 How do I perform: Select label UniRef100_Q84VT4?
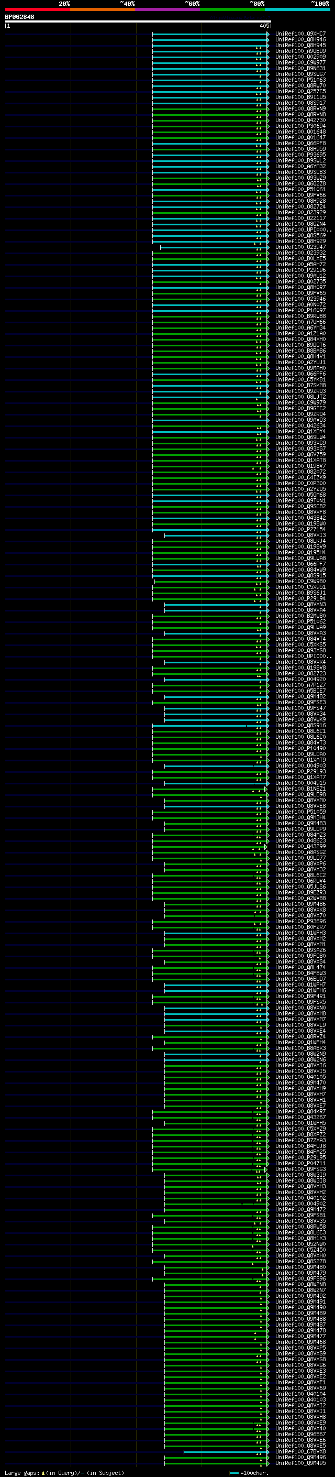(x=300, y=639)
